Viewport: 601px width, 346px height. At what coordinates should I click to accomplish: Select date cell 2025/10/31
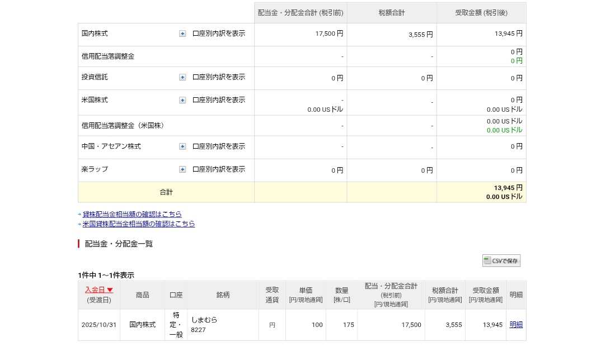point(99,325)
